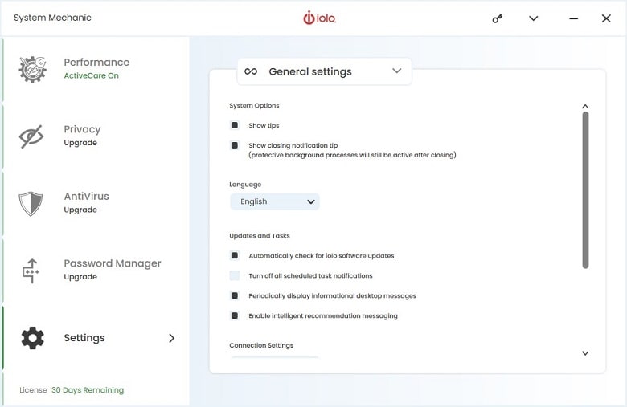Expand the General settings chevron arrow
627x407 pixels.
396,71
